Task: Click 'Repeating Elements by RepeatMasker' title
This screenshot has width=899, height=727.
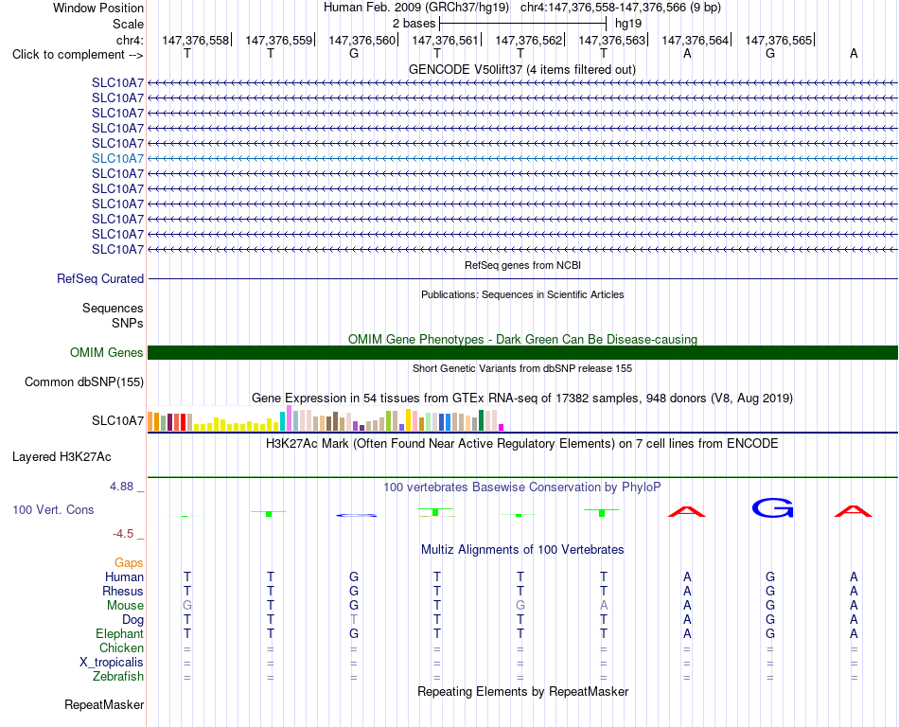Action: click(x=522, y=691)
